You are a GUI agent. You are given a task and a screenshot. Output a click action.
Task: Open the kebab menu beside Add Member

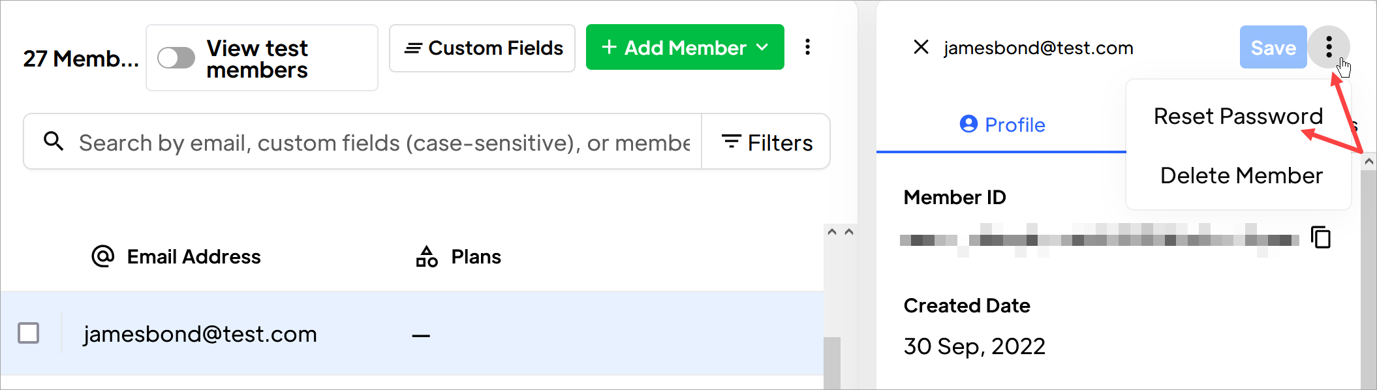coord(808,47)
